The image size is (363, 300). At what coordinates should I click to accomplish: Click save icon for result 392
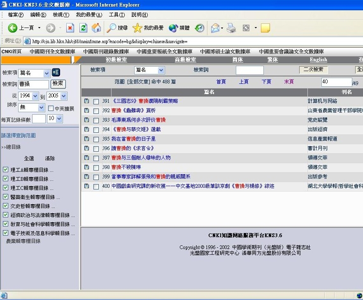[x=86, y=111]
